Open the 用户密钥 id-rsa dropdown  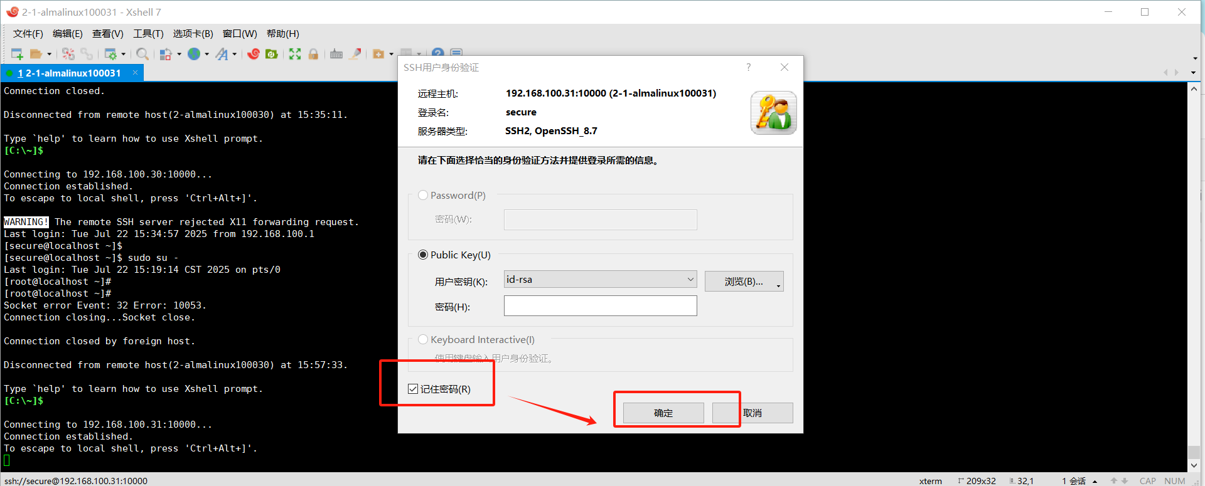(601, 279)
